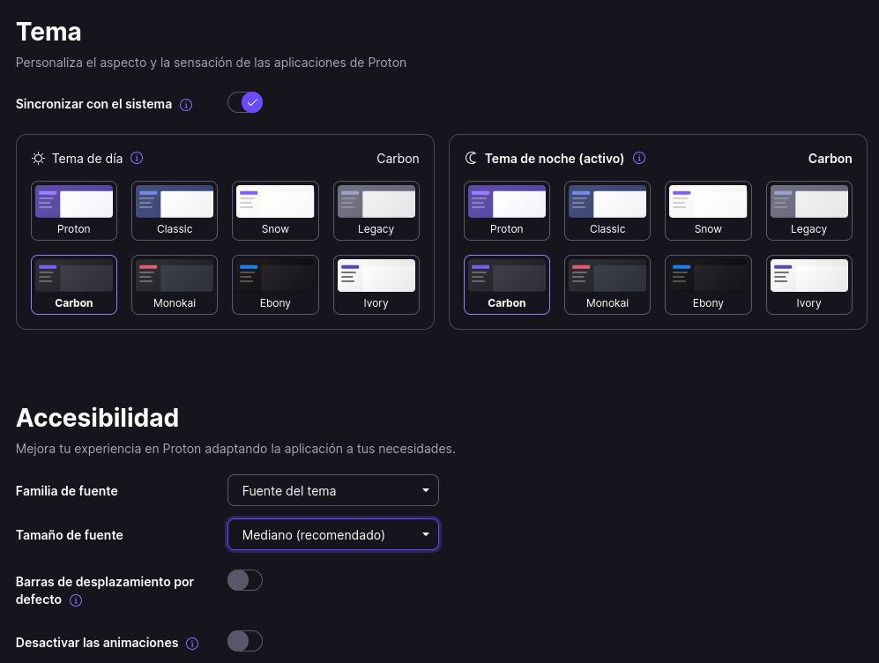Viewport: 879px width, 663px height.
Task: Open the Familia de fuente dropdown
Action: click(x=333, y=490)
